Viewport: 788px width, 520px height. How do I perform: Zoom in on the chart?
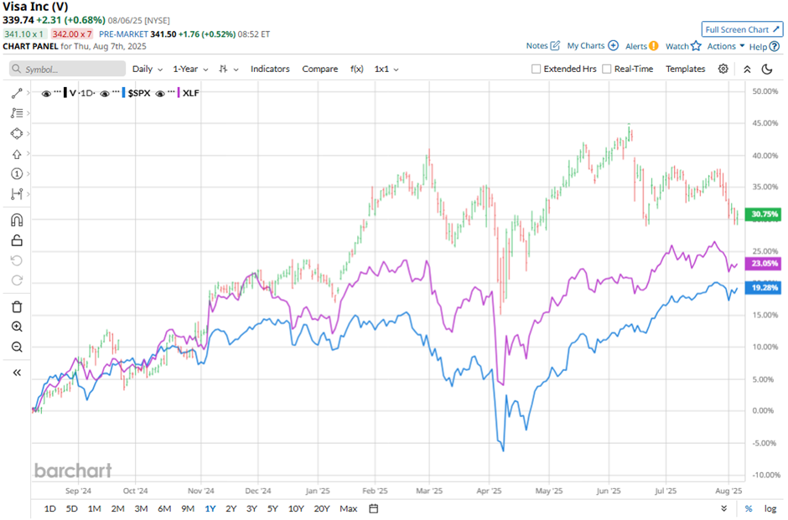(17, 327)
